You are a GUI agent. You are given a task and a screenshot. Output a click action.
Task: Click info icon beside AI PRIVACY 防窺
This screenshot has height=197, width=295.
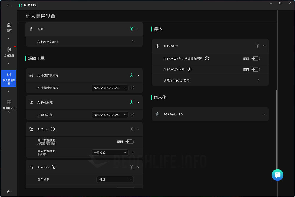tap(189, 70)
